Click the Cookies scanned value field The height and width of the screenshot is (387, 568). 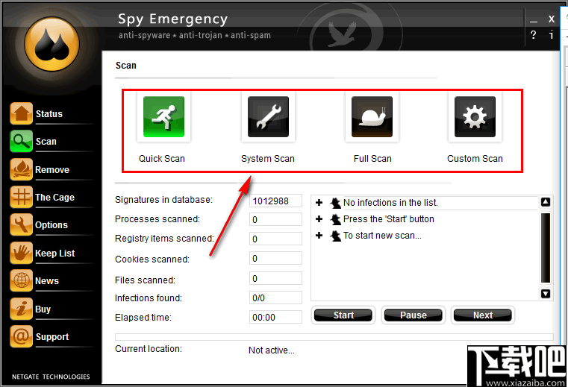click(275, 259)
